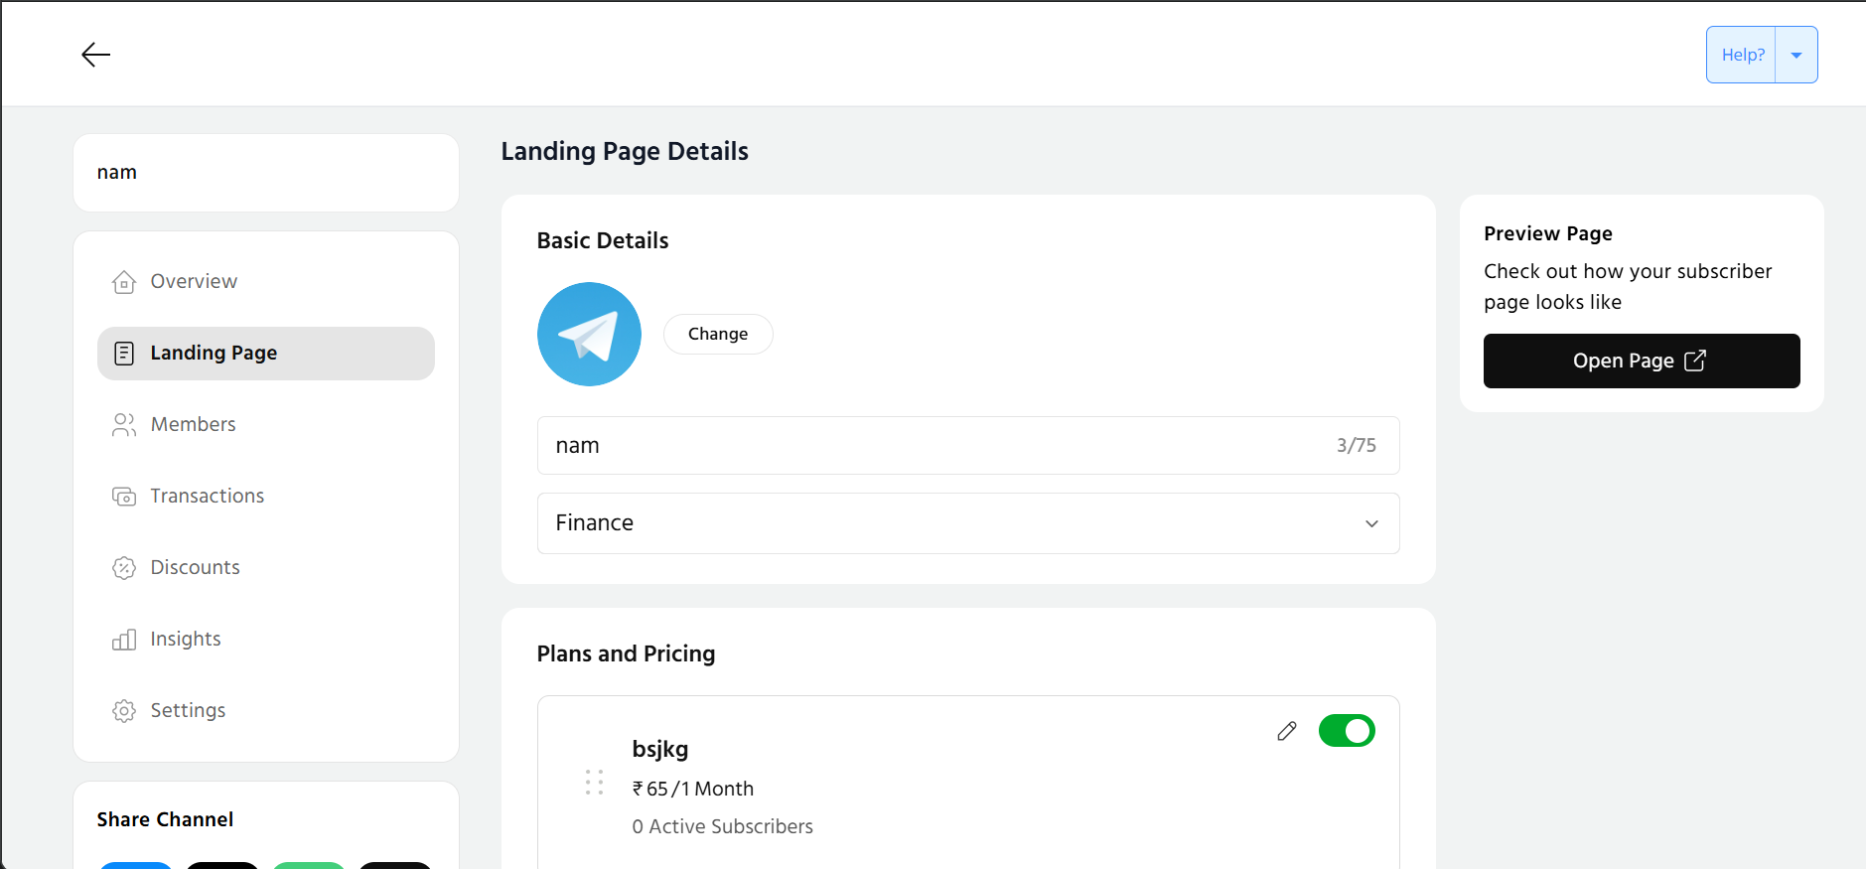Click the drag handle beside bsjkg plan
This screenshot has height=869, width=1866.
tap(595, 783)
